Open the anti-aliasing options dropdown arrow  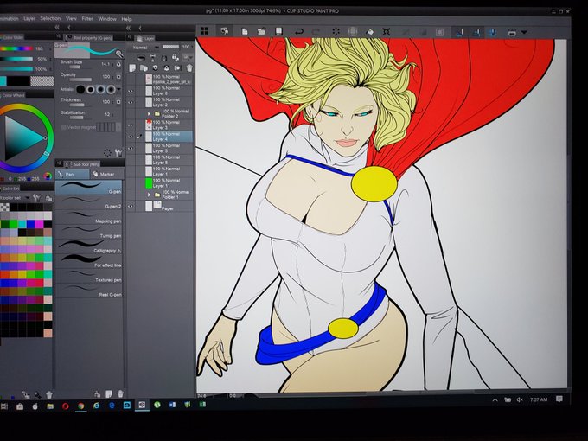118,89
